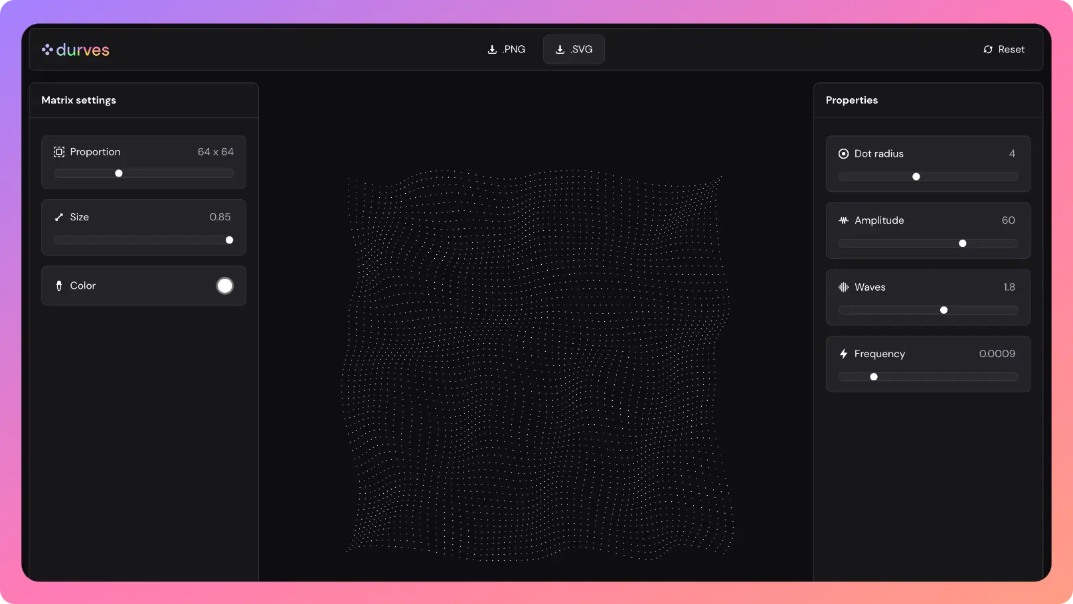Reset all settings to default
The width and height of the screenshot is (1073, 604).
[1004, 50]
